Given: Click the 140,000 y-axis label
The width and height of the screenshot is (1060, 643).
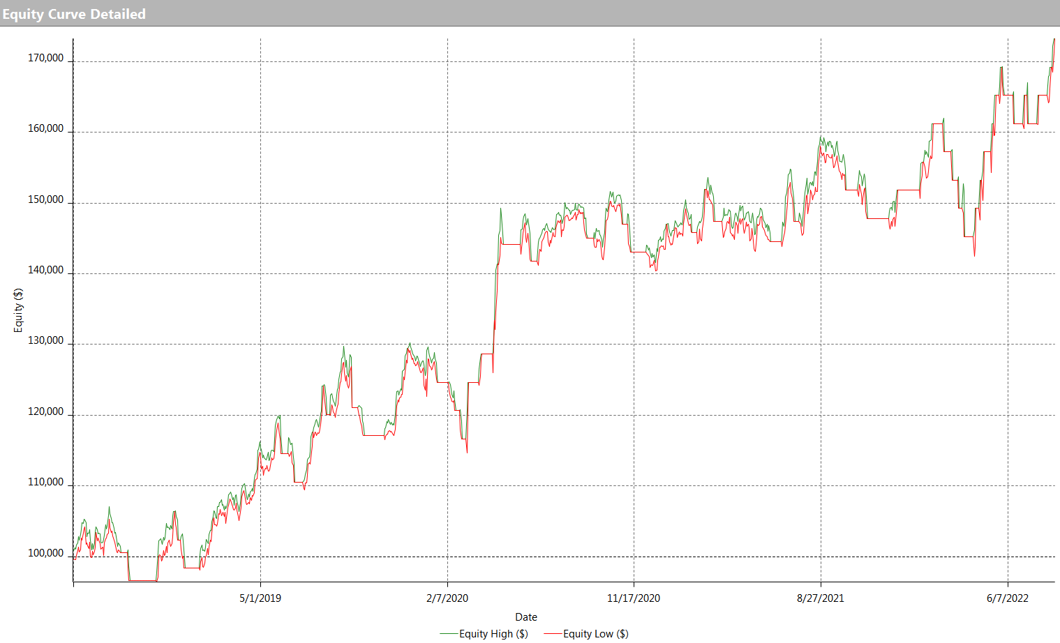Looking at the screenshot, I should click(45, 271).
